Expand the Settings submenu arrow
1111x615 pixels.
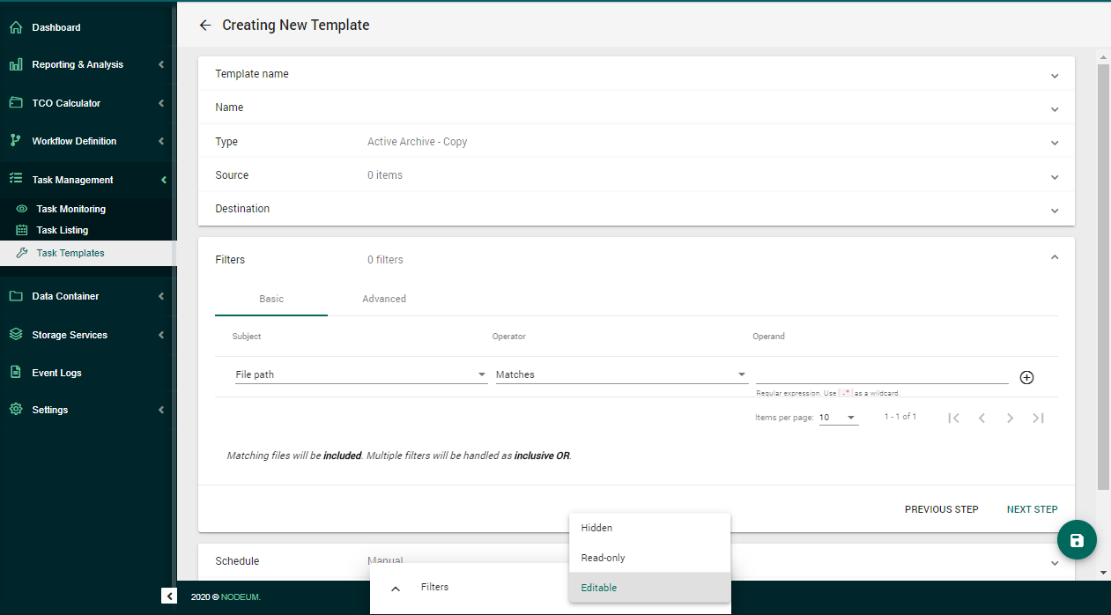[x=161, y=410]
